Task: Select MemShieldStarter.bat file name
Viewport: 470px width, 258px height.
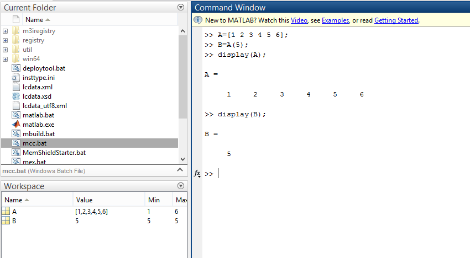Action: (x=54, y=153)
